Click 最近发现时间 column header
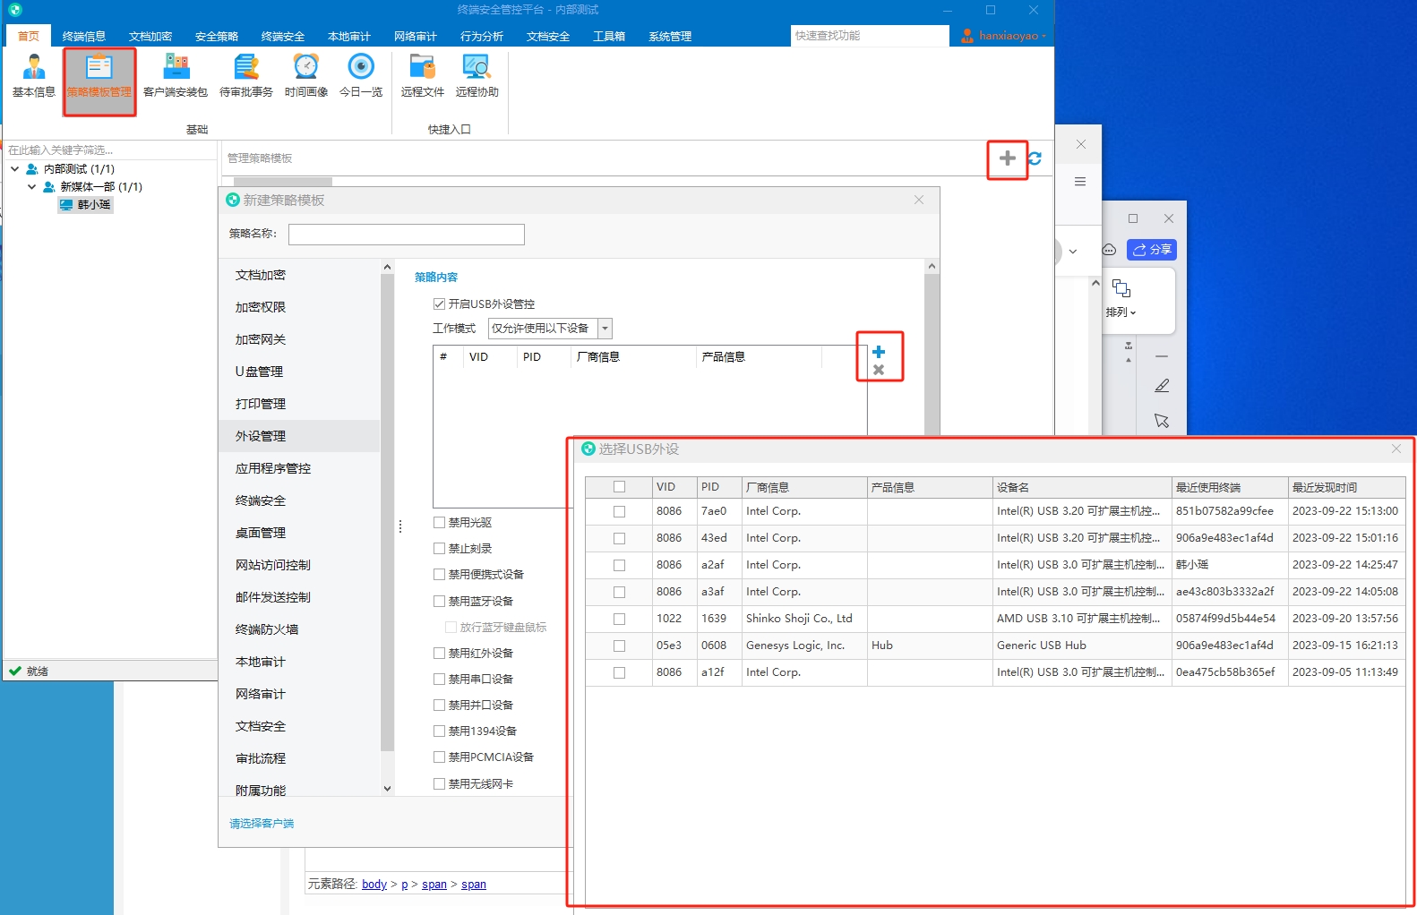Viewport: 1417px width, 915px height. 1346,487
